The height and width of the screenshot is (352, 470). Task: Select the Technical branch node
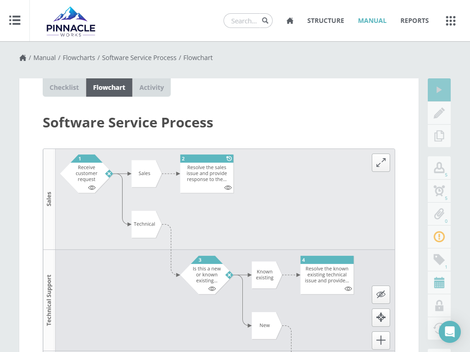146,224
